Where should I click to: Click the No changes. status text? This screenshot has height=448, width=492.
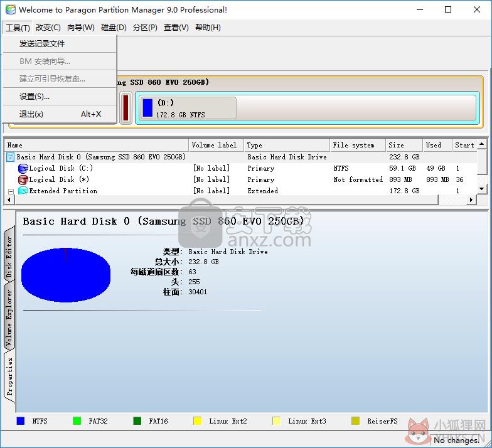click(x=457, y=440)
